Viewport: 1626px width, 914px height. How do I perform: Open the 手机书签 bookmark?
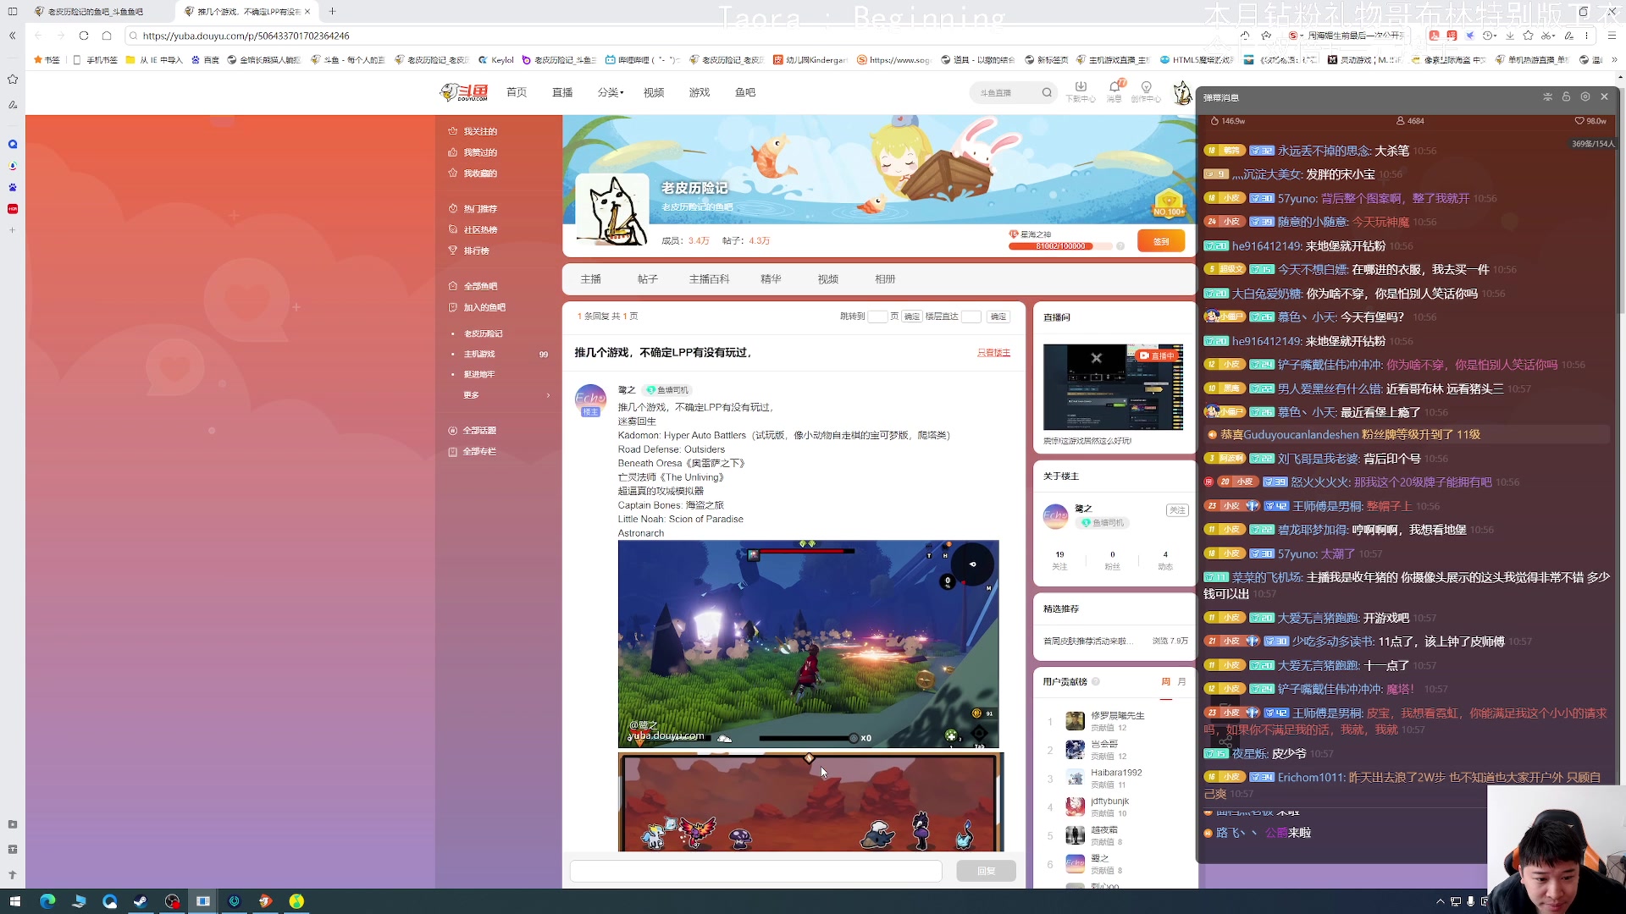[x=96, y=60]
